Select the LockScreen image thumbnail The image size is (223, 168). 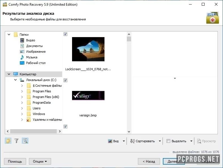pos(88,49)
